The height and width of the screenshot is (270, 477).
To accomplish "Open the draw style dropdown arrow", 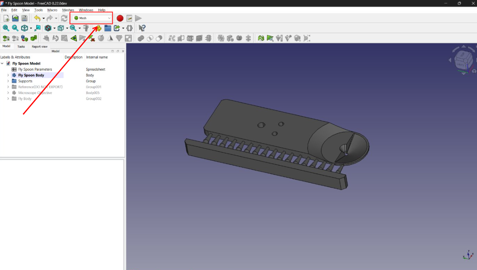I will pyautogui.click(x=54, y=28).
